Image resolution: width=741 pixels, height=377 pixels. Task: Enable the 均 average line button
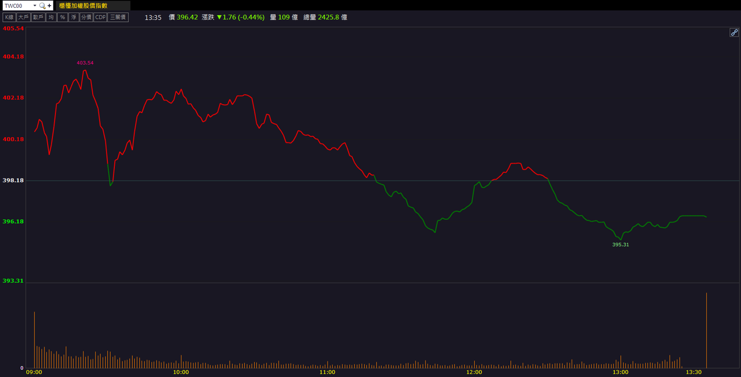(51, 17)
